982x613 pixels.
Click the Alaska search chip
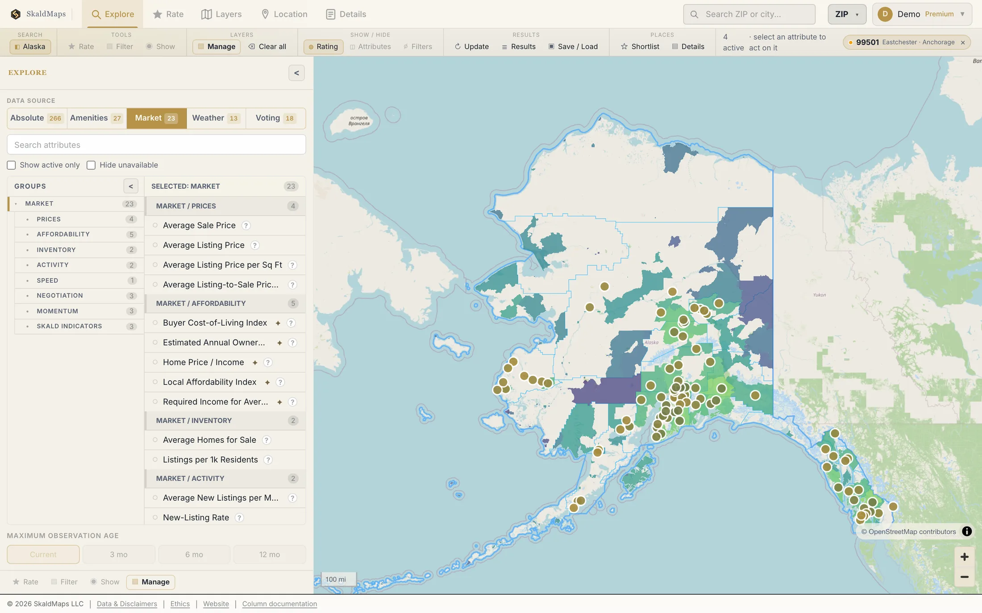click(x=30, y=46)
